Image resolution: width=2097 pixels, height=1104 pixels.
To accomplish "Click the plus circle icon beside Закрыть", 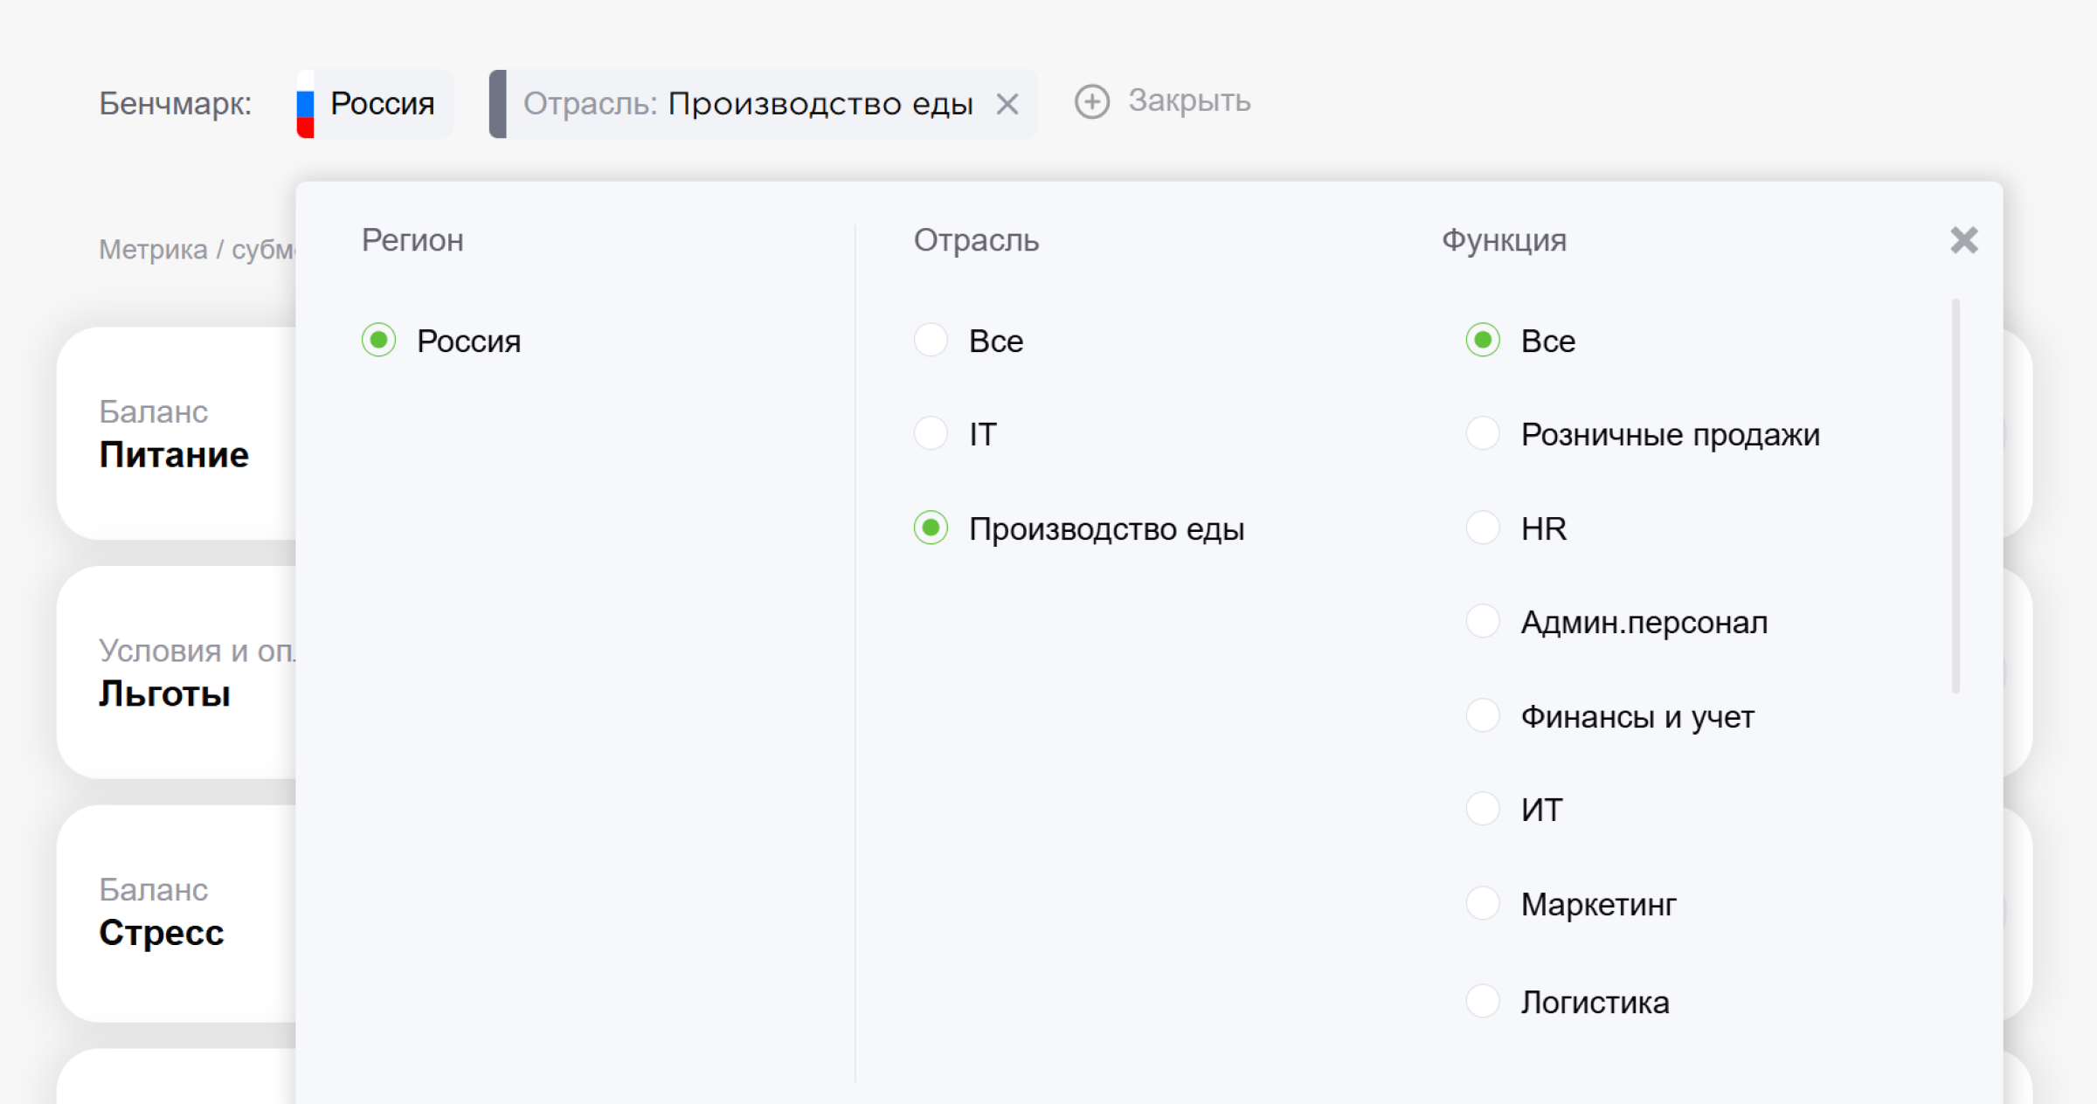I will [1091, 102].
